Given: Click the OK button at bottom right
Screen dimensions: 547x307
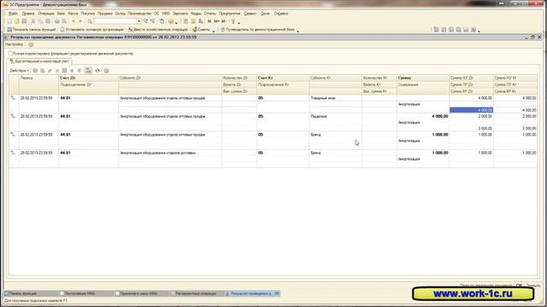Looking at the screenshot, I should pos(520,286).
